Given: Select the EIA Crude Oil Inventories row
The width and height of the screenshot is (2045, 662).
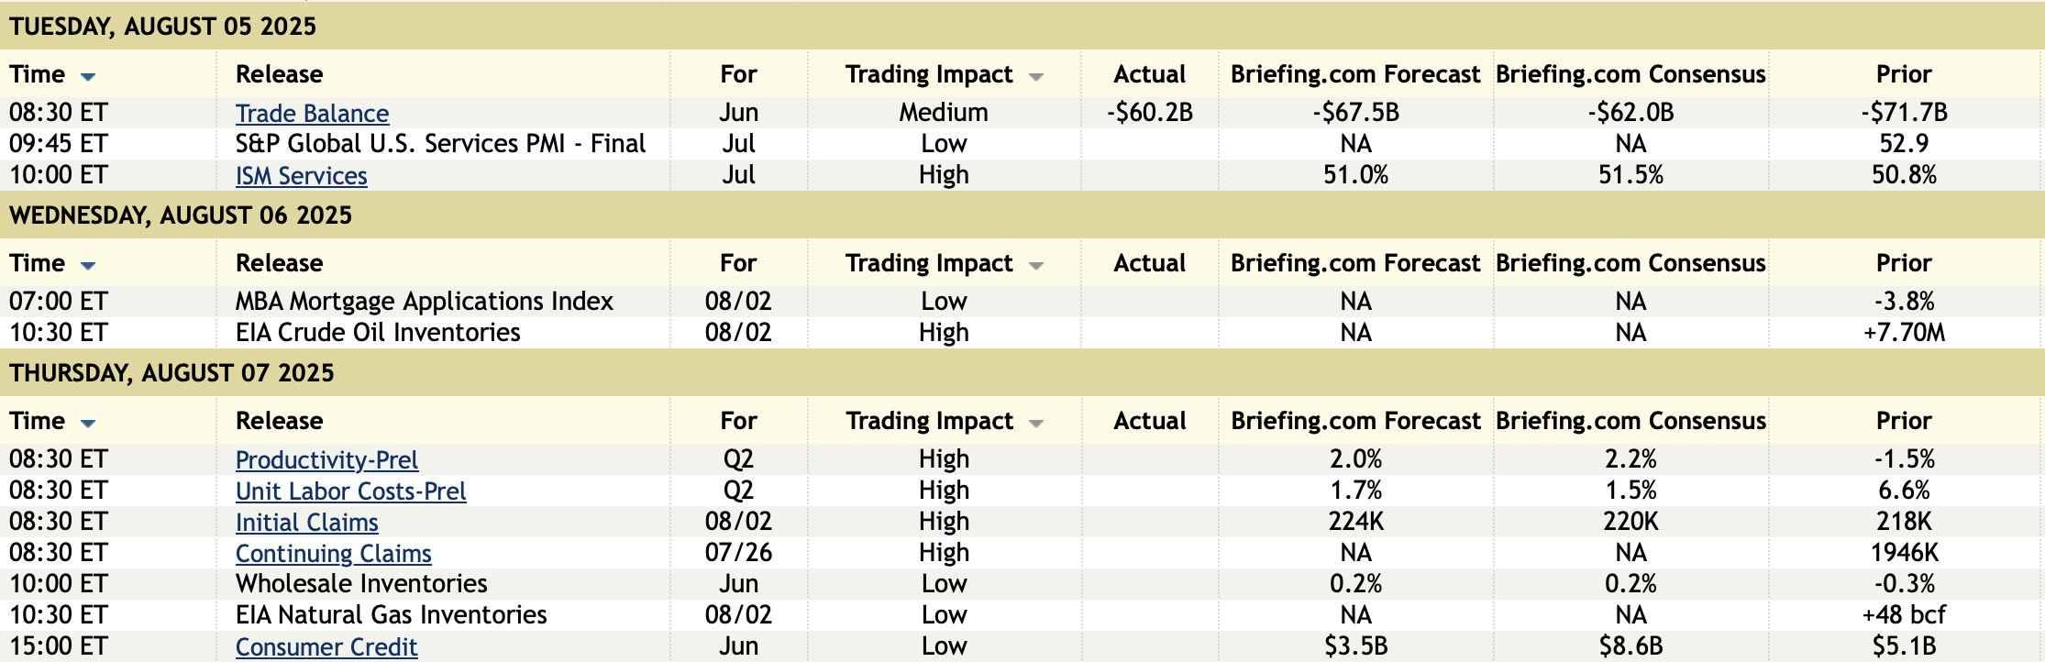Looking at the screenshot, I should pos(378,333).
